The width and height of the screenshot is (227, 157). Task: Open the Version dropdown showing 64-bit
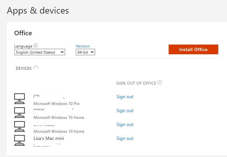(85, 52)
